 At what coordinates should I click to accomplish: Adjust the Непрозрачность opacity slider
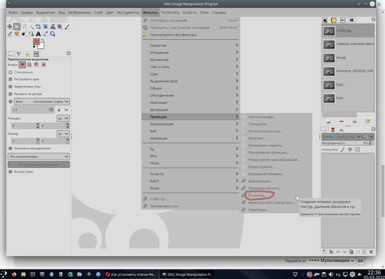click(346, 143)
